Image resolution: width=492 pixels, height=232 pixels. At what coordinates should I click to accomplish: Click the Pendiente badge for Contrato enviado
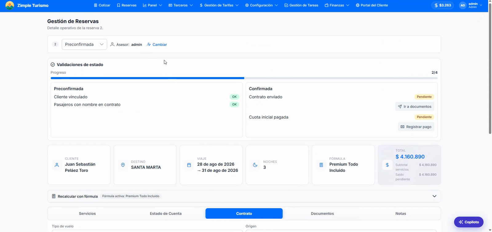tap(424, 97)
